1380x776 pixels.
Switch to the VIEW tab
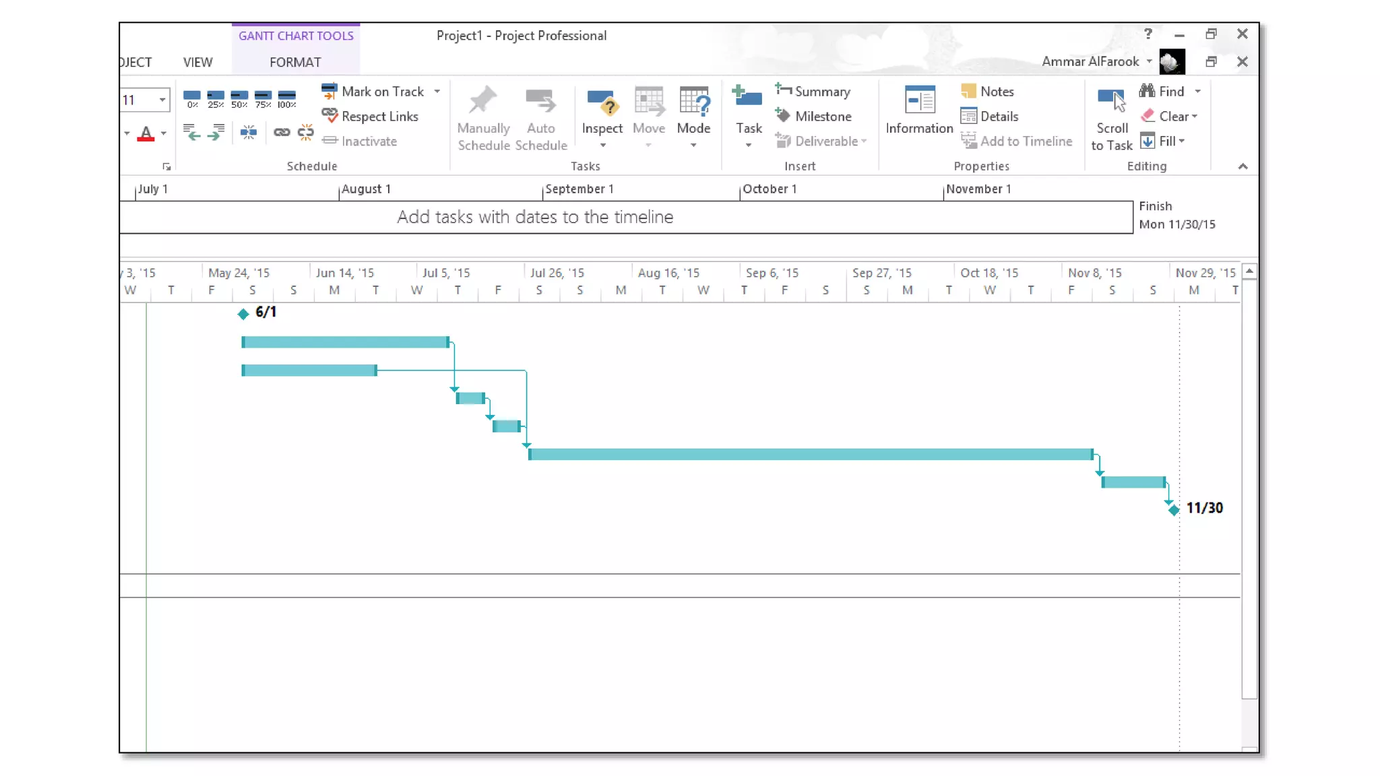(x=197, y=62)
